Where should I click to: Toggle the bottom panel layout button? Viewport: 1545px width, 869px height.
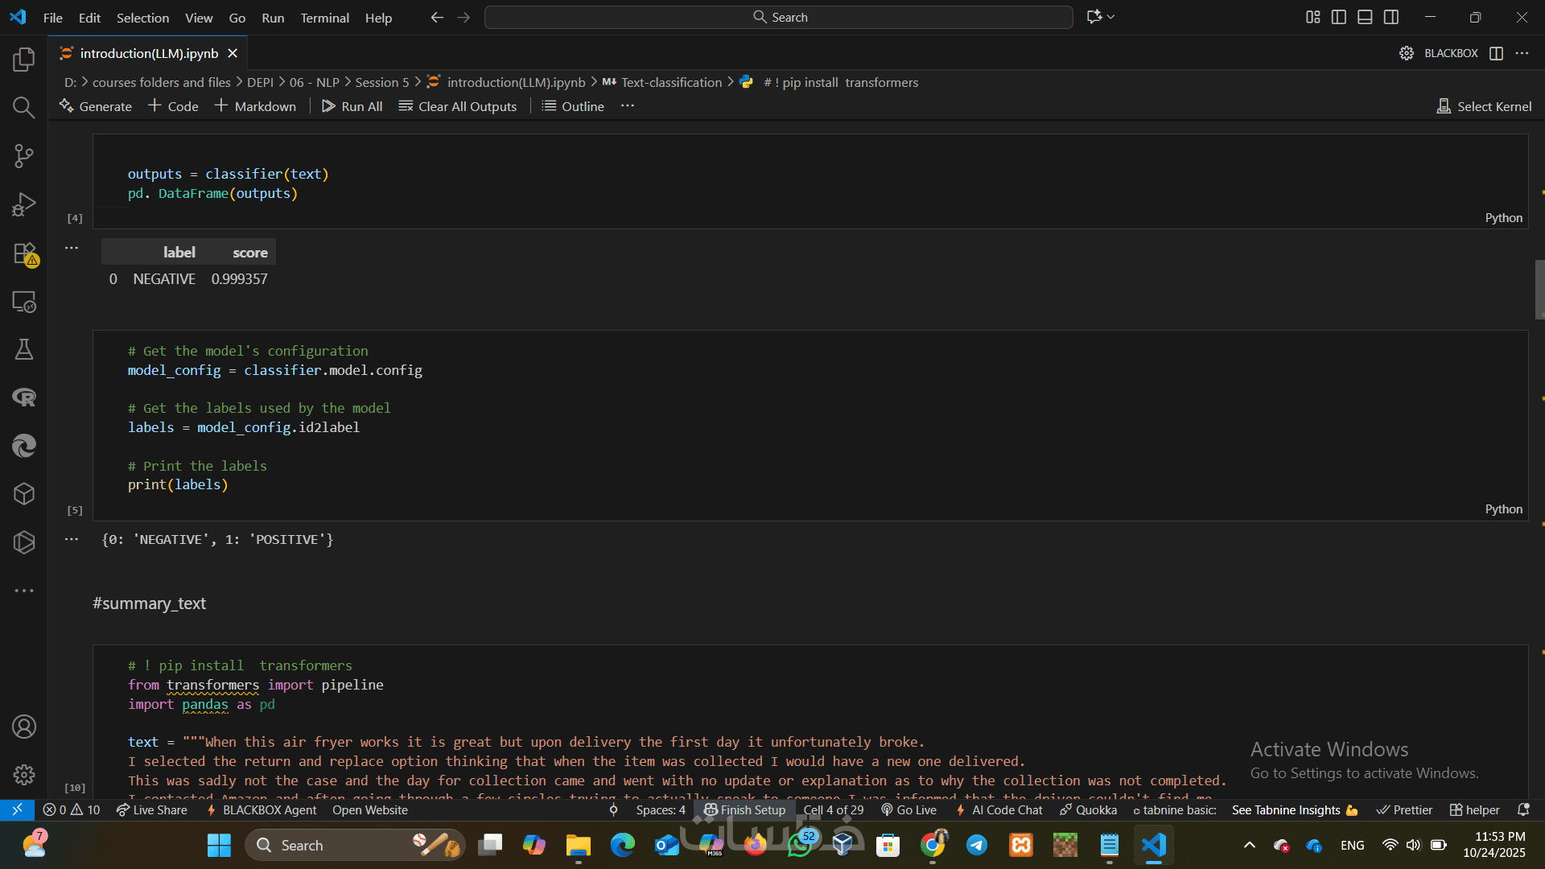click(1365, 17)
